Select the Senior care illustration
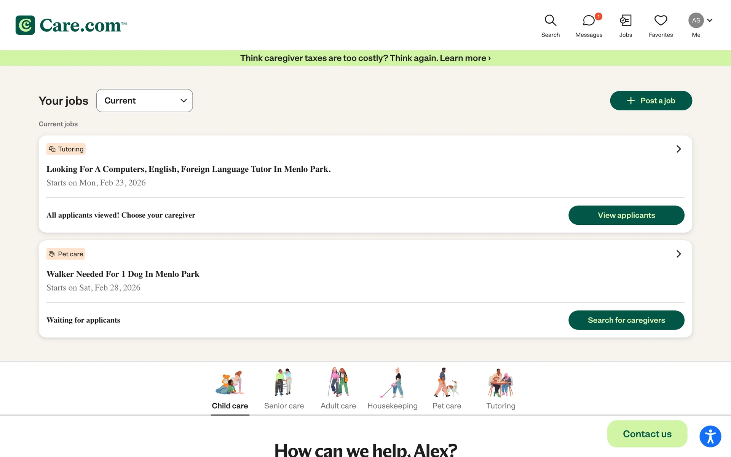This screenshot has width=731, height=457. point(284,382)
